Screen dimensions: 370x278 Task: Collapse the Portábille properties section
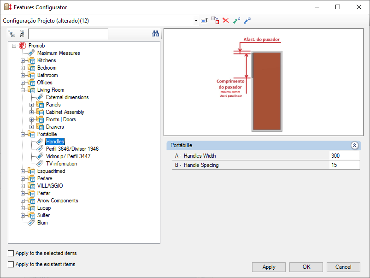pos(354,145)
